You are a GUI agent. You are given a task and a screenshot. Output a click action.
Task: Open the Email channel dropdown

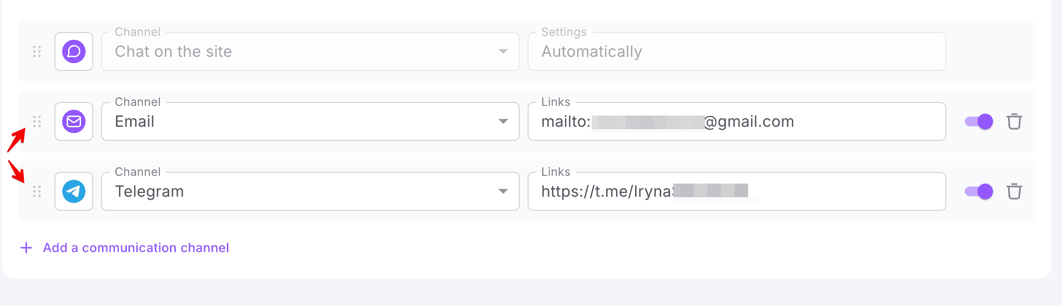click(310, 121)
